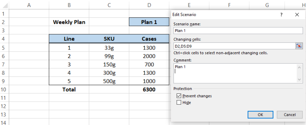
Task: Select column B header
Action: (69, 5)
